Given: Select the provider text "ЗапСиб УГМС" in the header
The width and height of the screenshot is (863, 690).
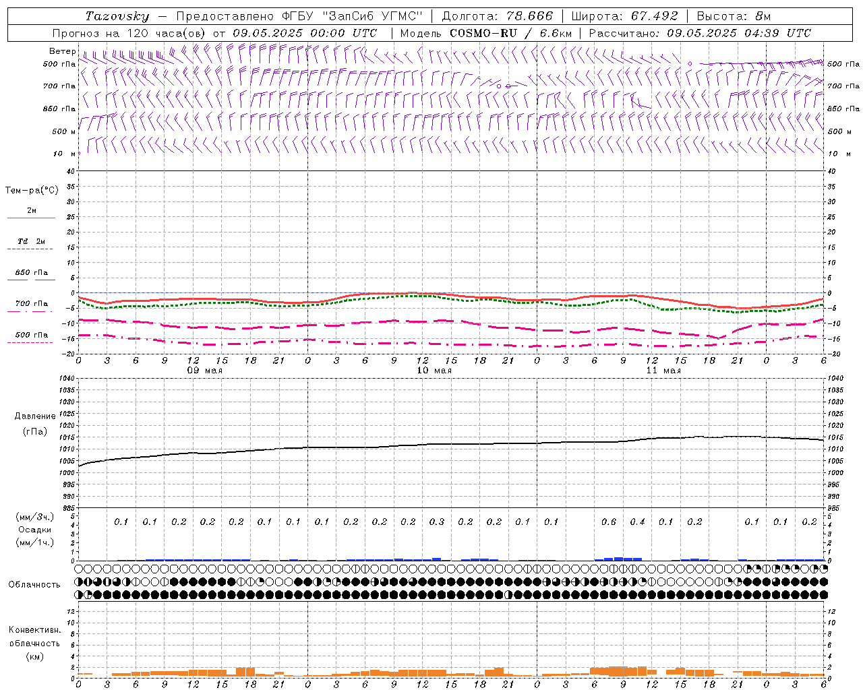Looking at the screenshot, I should pyautogui.click(x=372, y=16).
